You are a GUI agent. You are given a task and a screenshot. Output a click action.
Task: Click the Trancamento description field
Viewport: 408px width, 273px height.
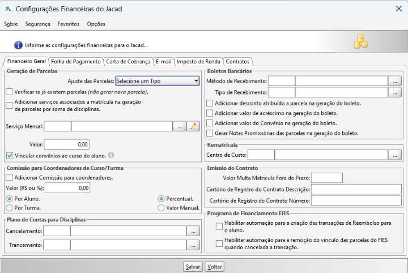click(x=128, y=245)
